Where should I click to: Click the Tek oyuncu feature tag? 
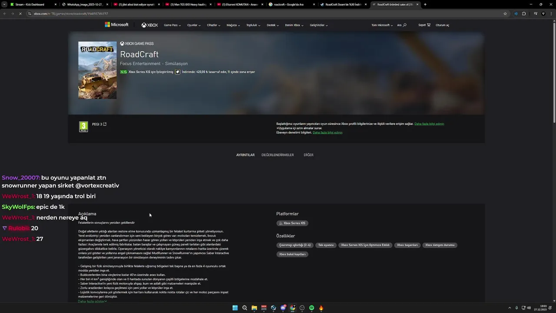click(326, 245)
